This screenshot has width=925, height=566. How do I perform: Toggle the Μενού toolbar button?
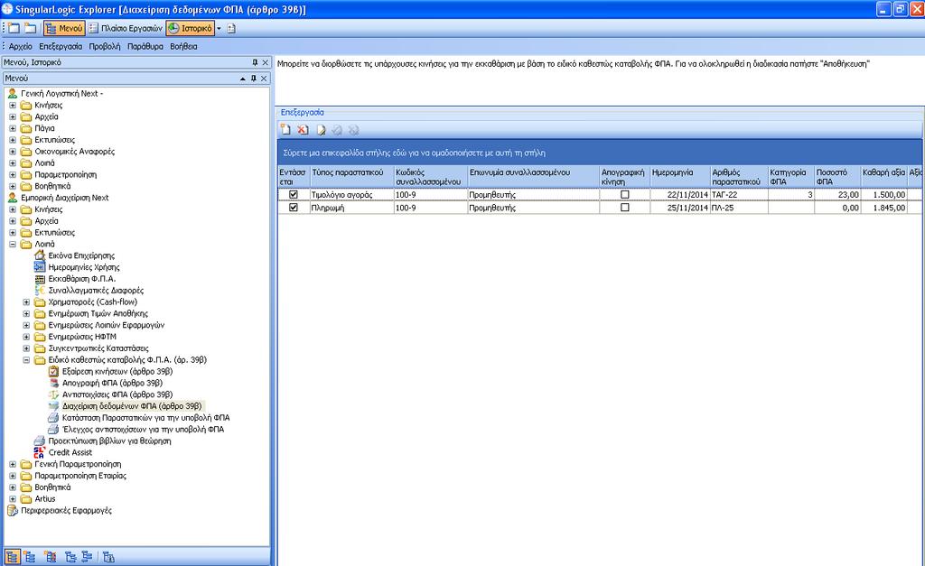pos(64,28)
